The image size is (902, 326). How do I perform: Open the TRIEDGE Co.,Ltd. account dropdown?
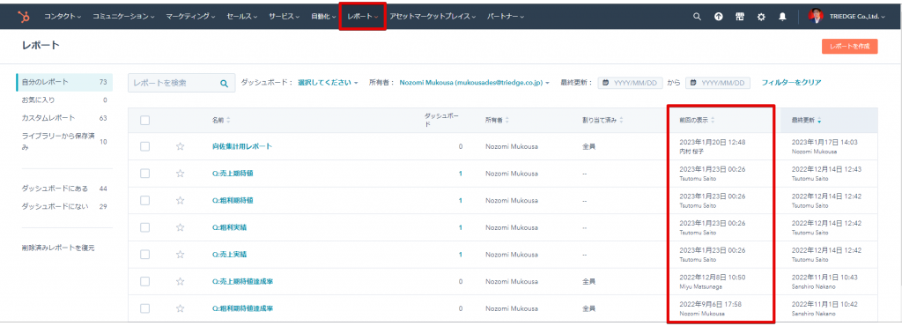click(x=857, y=17)
